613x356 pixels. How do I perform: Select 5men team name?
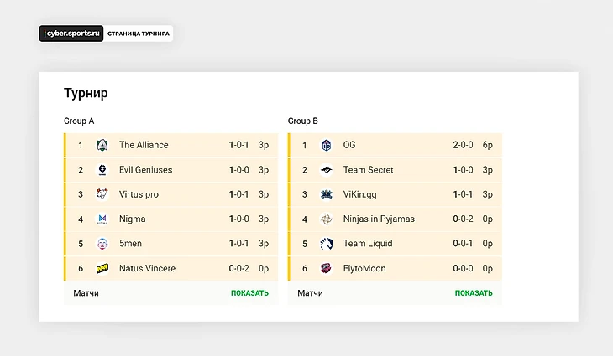tap(130, 244)
